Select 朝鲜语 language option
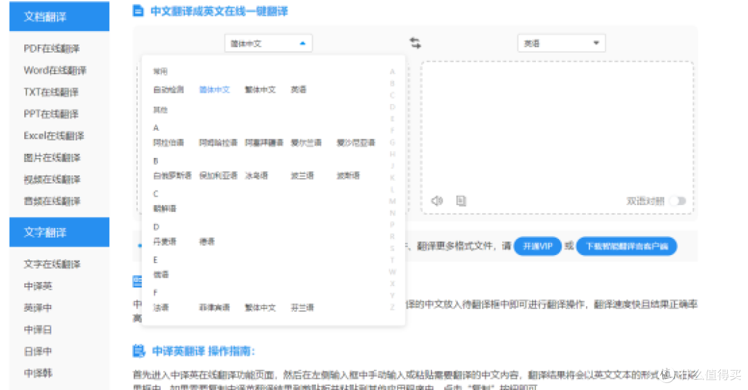The image size is (748, 390). pyautogui.click(x=165, y=209)
